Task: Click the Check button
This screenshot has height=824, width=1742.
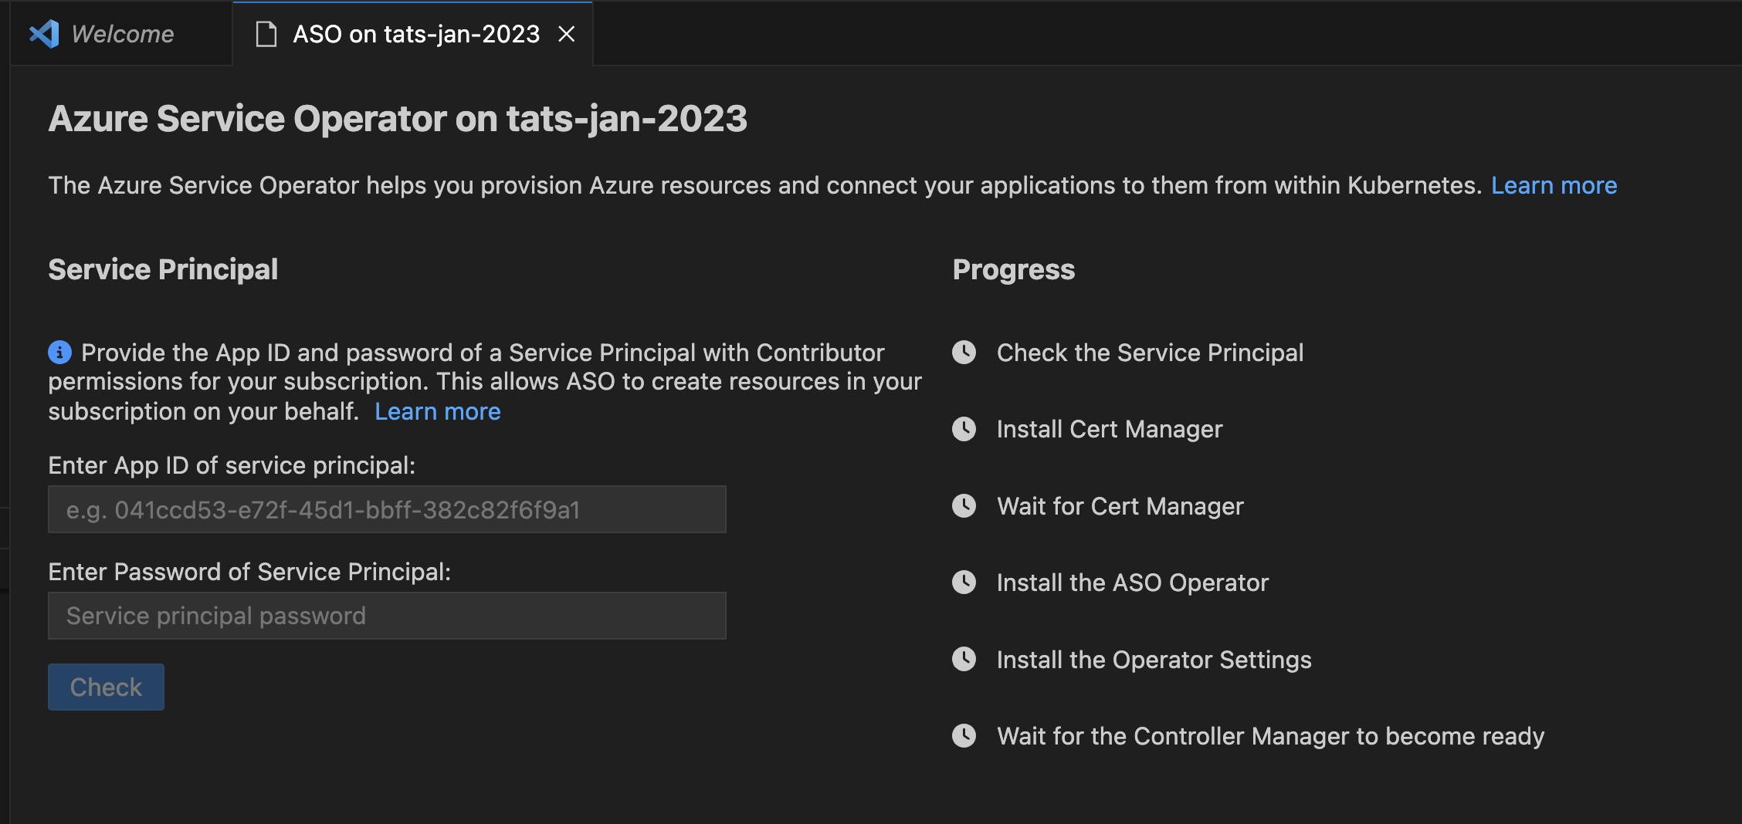Action: pos(106,687)
